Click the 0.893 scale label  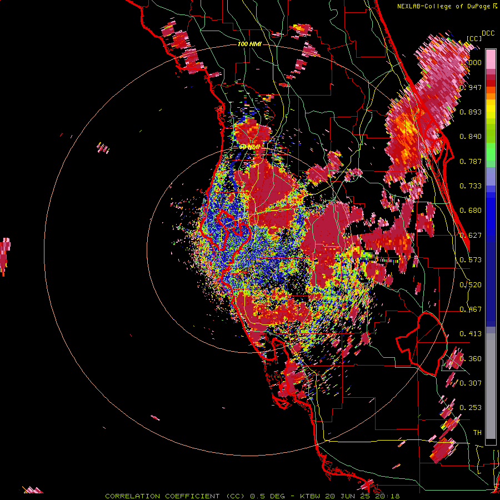tap(471, 112)
